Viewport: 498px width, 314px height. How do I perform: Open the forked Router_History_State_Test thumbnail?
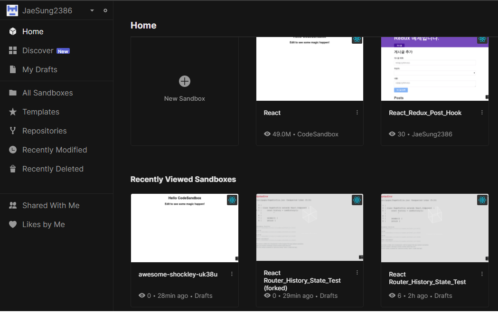coord(310,228)
